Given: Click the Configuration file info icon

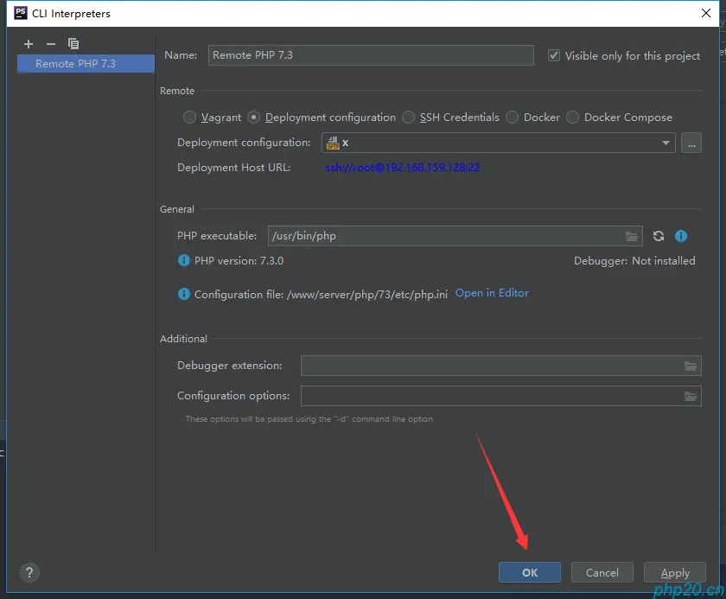Looking at the screenshot, I should [184, 294].
